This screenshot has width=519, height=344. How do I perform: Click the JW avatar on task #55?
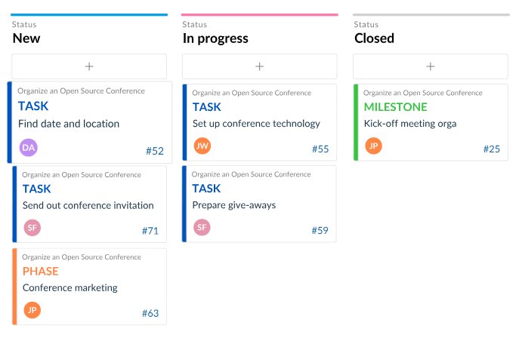tap(202, 146)
